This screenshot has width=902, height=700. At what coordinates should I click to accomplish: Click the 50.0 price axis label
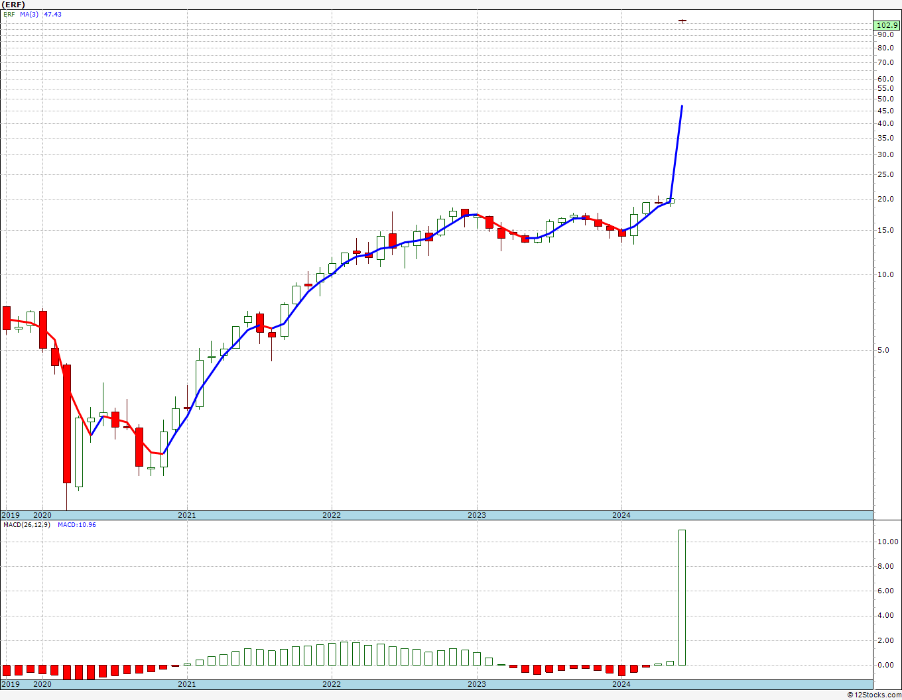click(885, 99)
